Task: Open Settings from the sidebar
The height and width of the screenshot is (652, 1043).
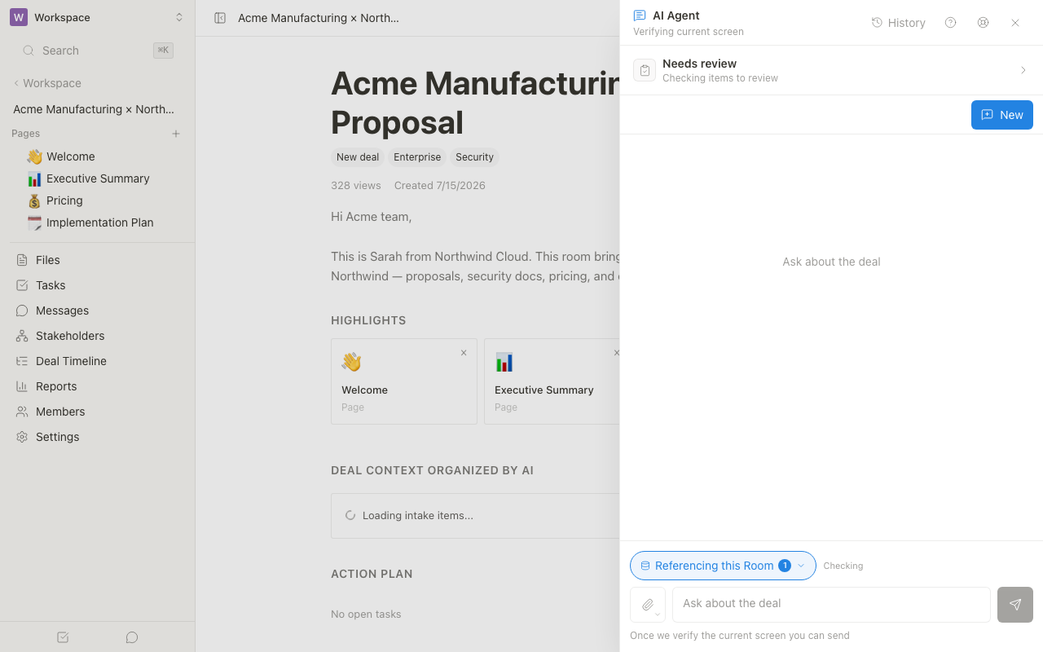Action: click(98, 437)
